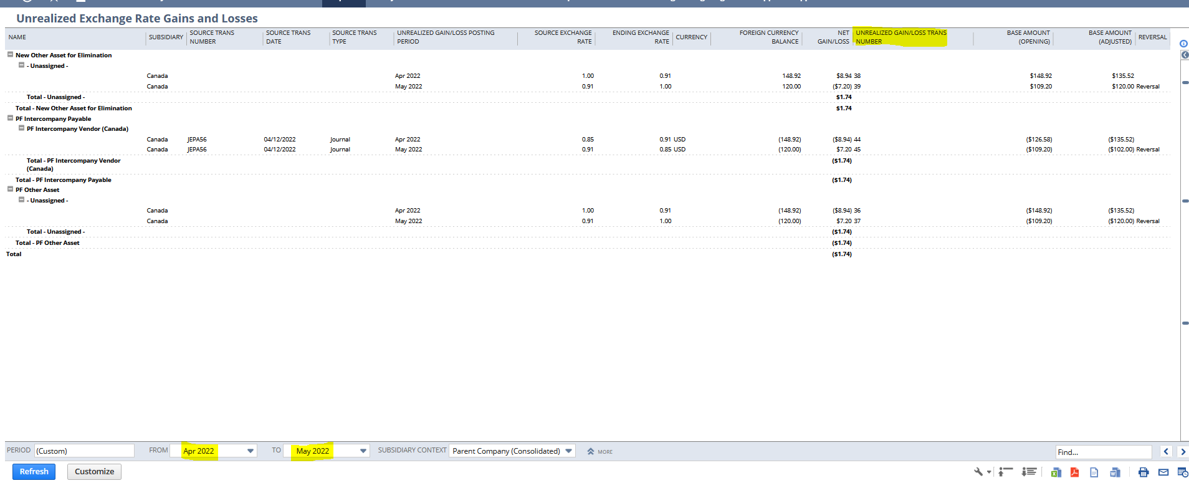Click SOURCE TRANS NUMBER column header
Image resolution: width=1189 pixels, height=483 pixels.
[212, 37]
